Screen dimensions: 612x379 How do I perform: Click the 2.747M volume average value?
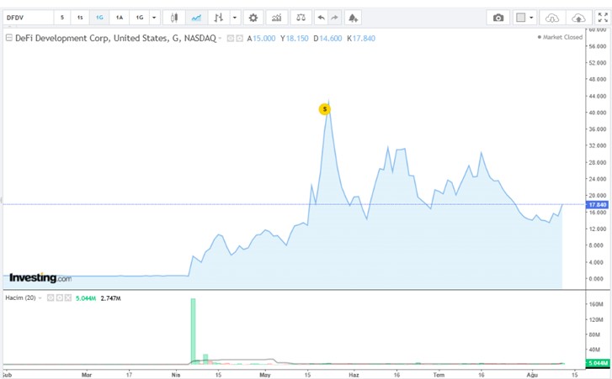click(111, 298)
